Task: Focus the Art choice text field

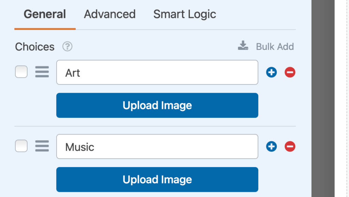Action: (157, 72)
